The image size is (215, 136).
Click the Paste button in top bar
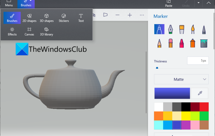point(169,4)
